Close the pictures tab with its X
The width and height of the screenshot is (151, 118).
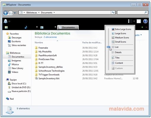(55, 27)
